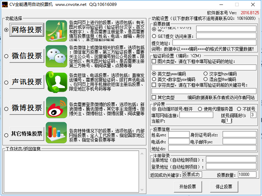Select 英文型ywx编码 radio option
The image size is (262, 196).
click(154, 74)
